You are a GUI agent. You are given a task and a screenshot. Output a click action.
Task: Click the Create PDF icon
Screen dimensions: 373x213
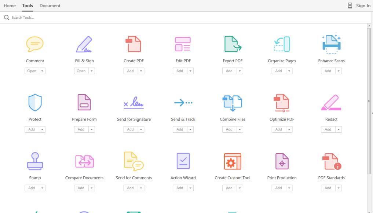pos(134,44)
